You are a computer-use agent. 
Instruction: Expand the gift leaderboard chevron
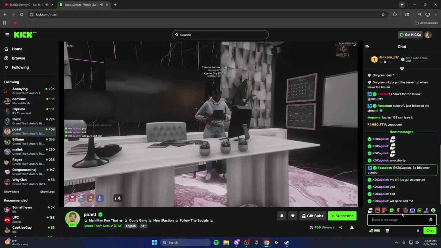(402, 69)
